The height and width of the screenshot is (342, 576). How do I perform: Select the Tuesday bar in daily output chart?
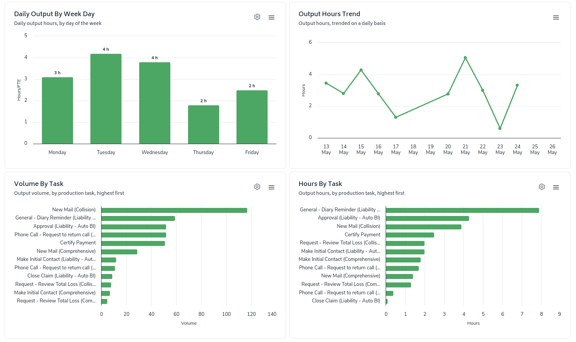click(106, 99)
